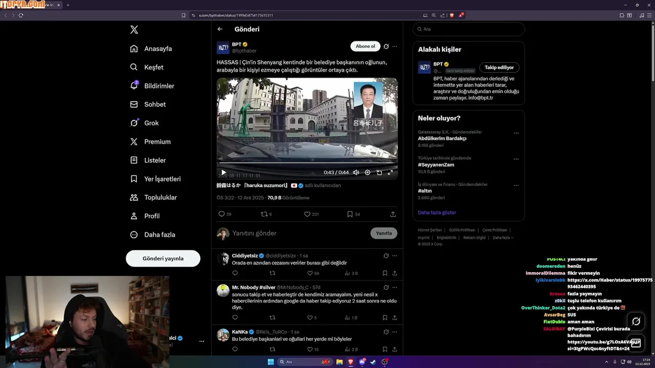Open the Premium page

pos(150,142)
